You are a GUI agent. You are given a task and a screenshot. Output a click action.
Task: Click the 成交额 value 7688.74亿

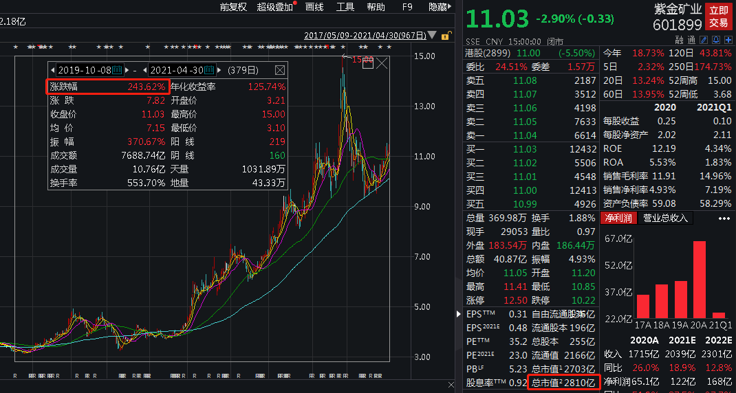click(144, 155)
